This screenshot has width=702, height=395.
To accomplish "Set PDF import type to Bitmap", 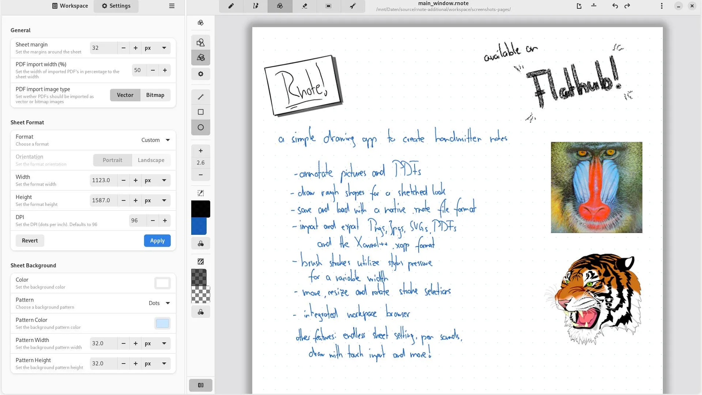I will [x=155, y=95].
